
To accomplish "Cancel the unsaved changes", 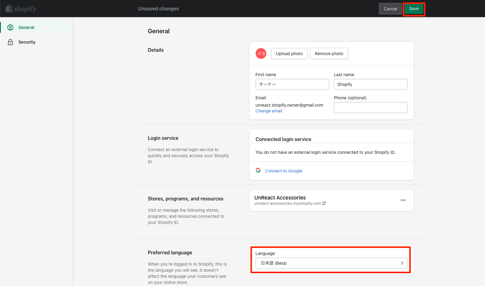I will point(390,9).
